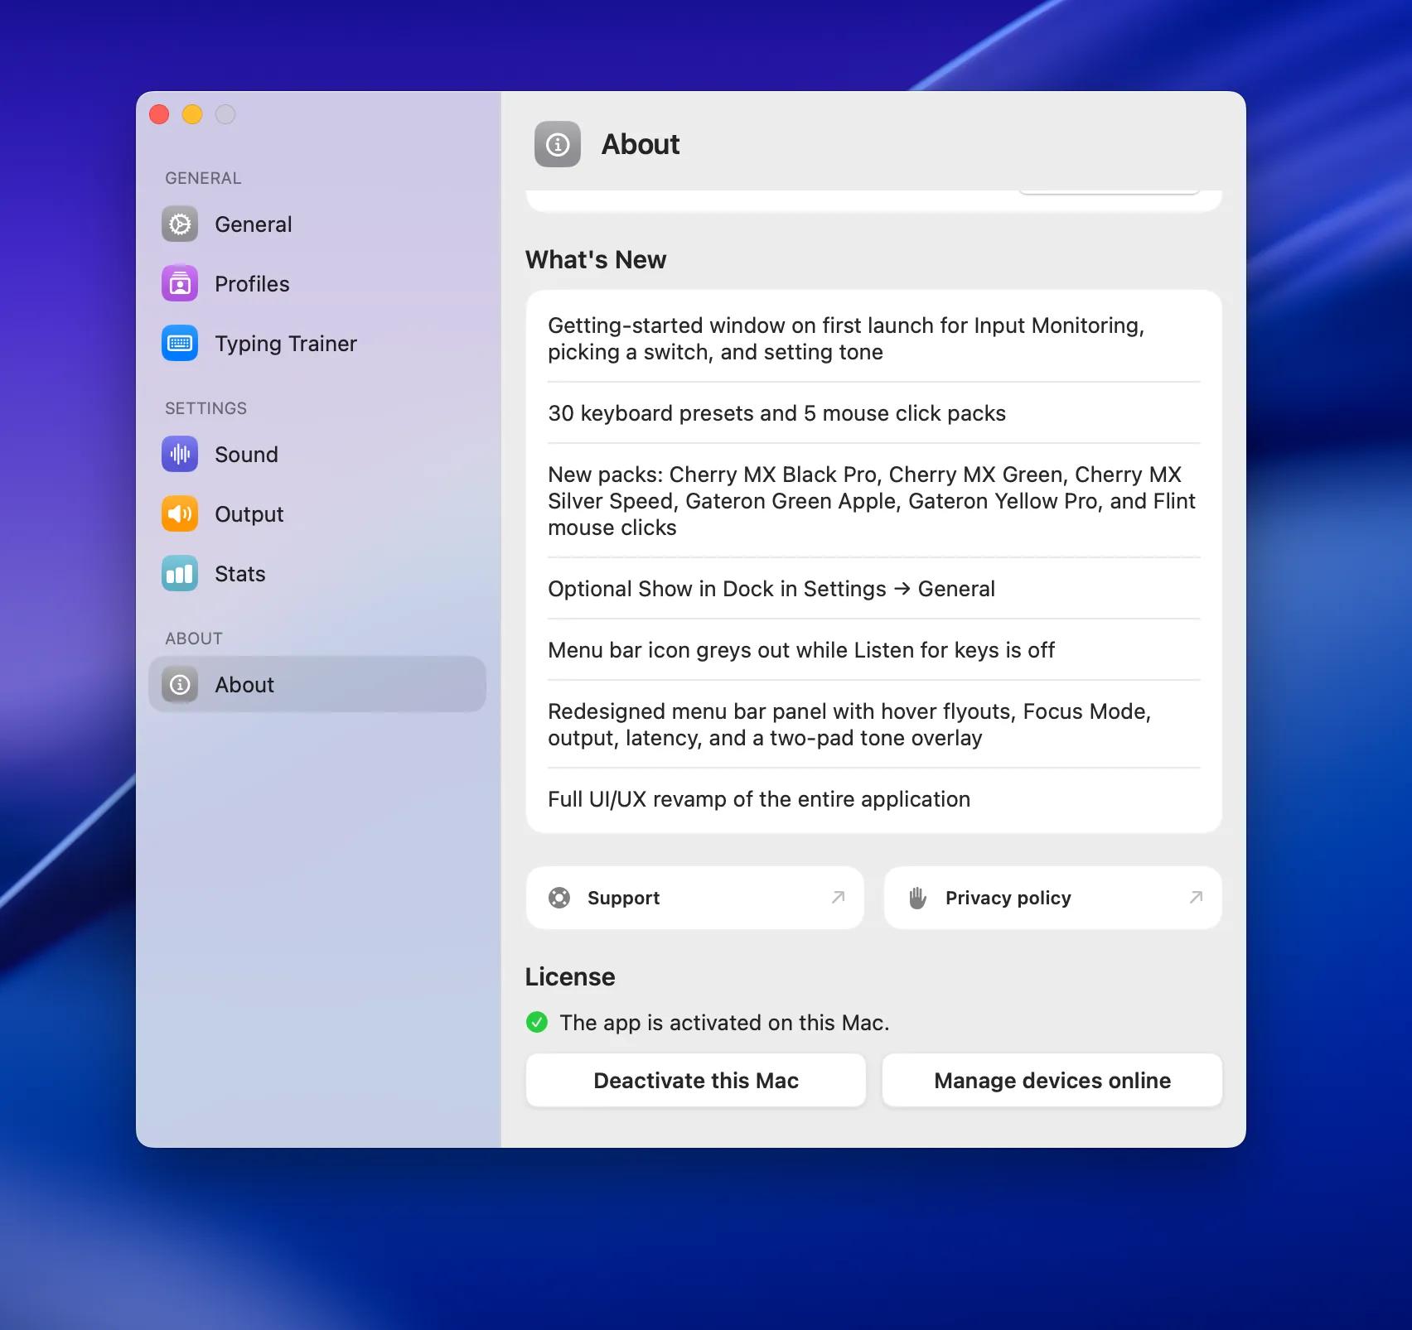Click 'Full UI/UX revamp of the entire application'
Screen dimensions: 1412x1330
[x=759, y=799]
